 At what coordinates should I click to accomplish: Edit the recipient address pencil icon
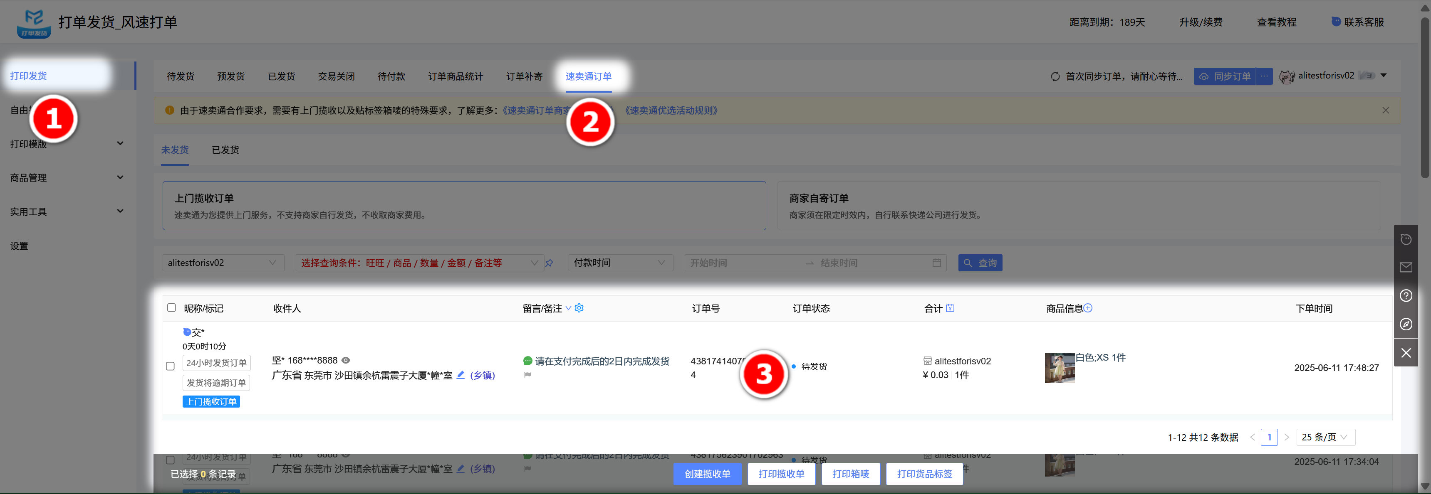(x=460, y=375)
